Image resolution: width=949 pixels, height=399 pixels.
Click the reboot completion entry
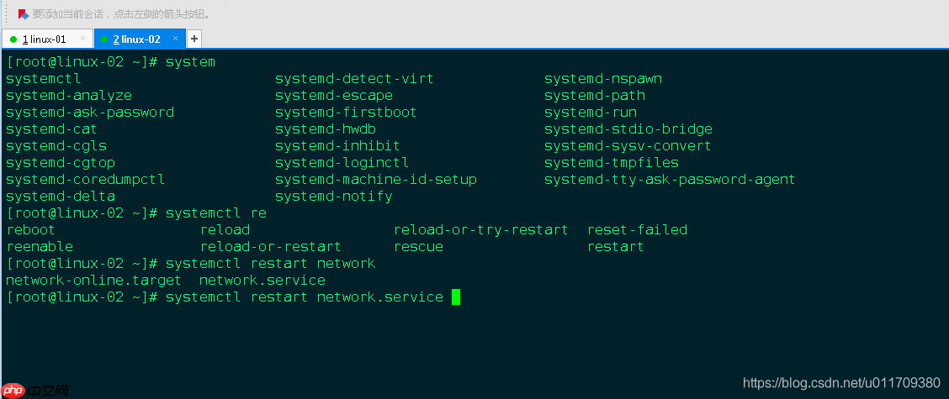pos(30,230)
